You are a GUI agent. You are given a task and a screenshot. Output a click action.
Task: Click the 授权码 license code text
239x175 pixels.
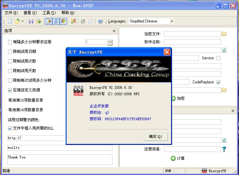[x=120, y=119]
